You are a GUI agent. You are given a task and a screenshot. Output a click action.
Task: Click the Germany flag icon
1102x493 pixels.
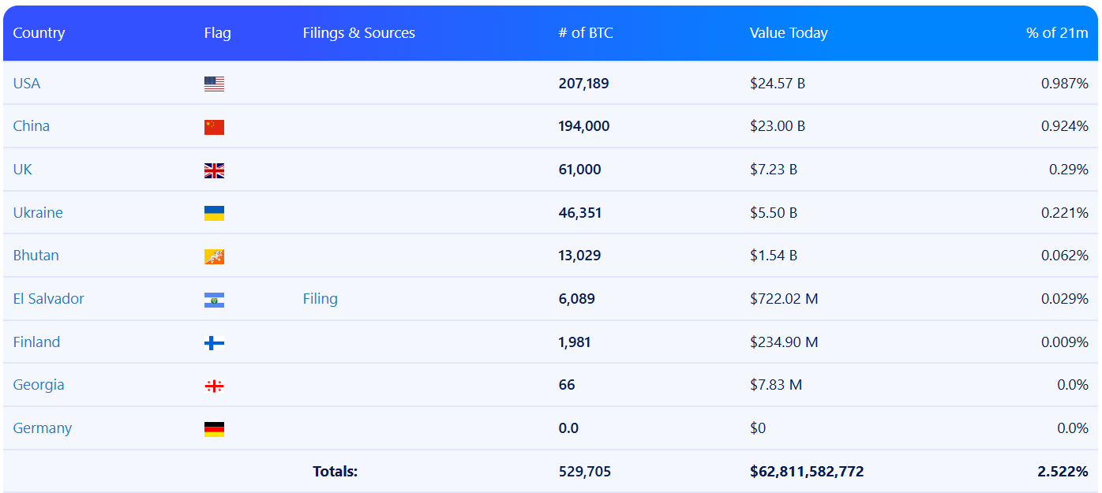pos(214,429)
